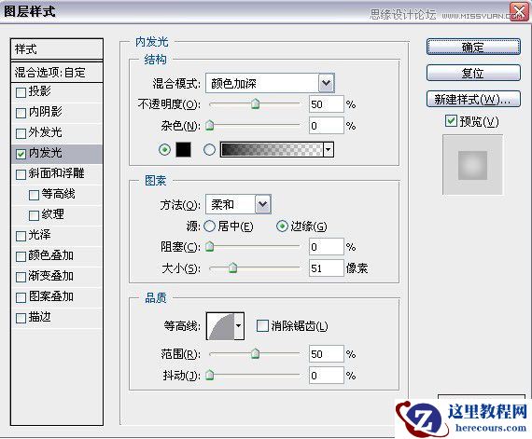Click the 范围 range value field

tap(327, 354)
